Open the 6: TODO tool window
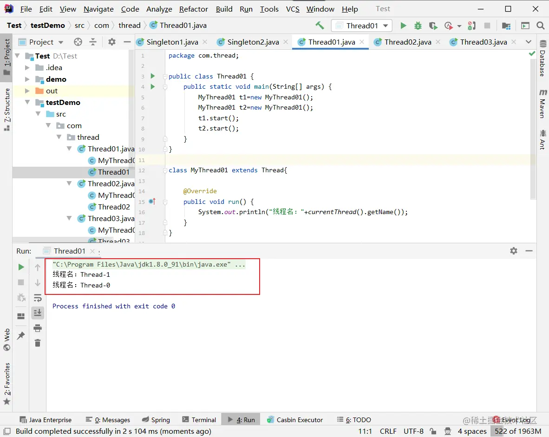 (353, 419)
